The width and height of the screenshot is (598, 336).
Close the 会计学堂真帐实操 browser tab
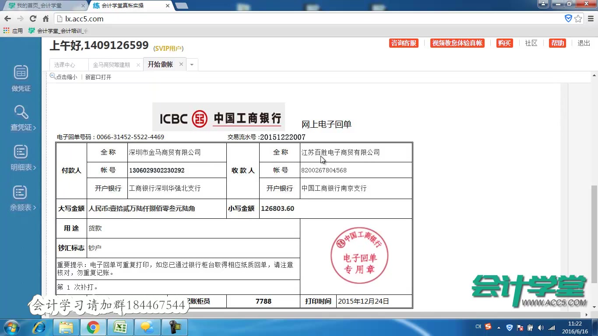point(168,6)
